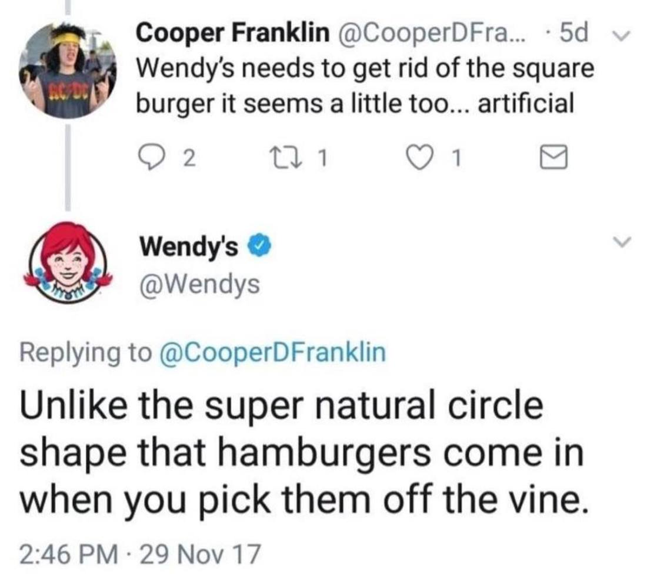Click the @Wendys handle
This screenshot has height=587, width=647.
(199, 284)
